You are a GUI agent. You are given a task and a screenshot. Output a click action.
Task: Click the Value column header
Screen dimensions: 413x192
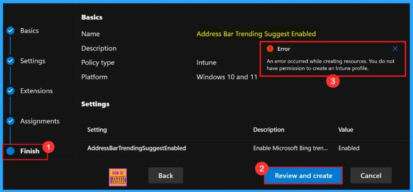(x=346, y=129)
